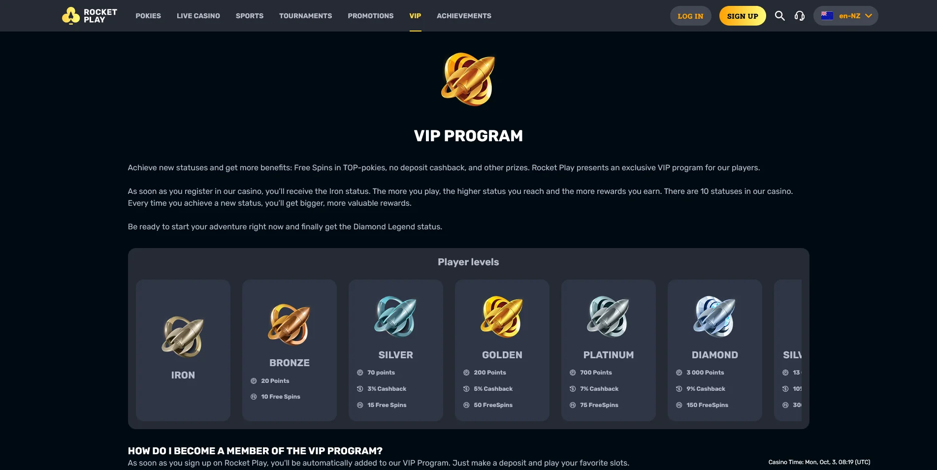
Task: Click the large golden VIP rocket image
Action: point(468,79)
